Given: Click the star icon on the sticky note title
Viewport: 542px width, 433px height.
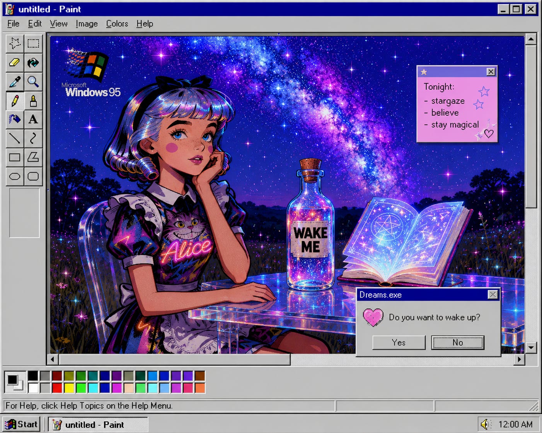Looking at the screenshot, I should coord(424,72).
